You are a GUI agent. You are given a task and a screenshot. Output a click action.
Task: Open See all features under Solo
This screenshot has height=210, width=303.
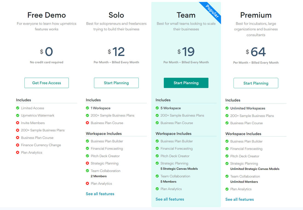(x=100, y=194)
